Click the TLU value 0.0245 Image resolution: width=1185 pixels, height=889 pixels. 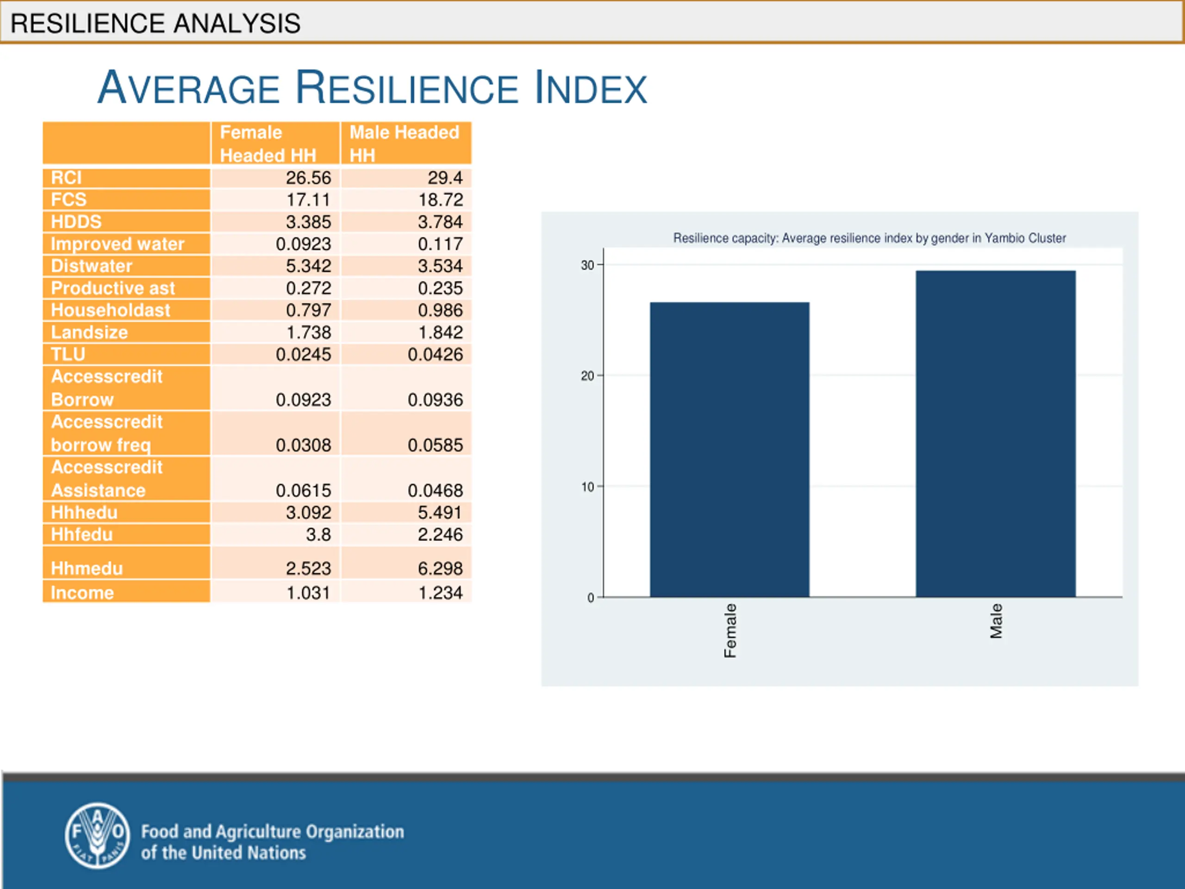coord(303,354)
